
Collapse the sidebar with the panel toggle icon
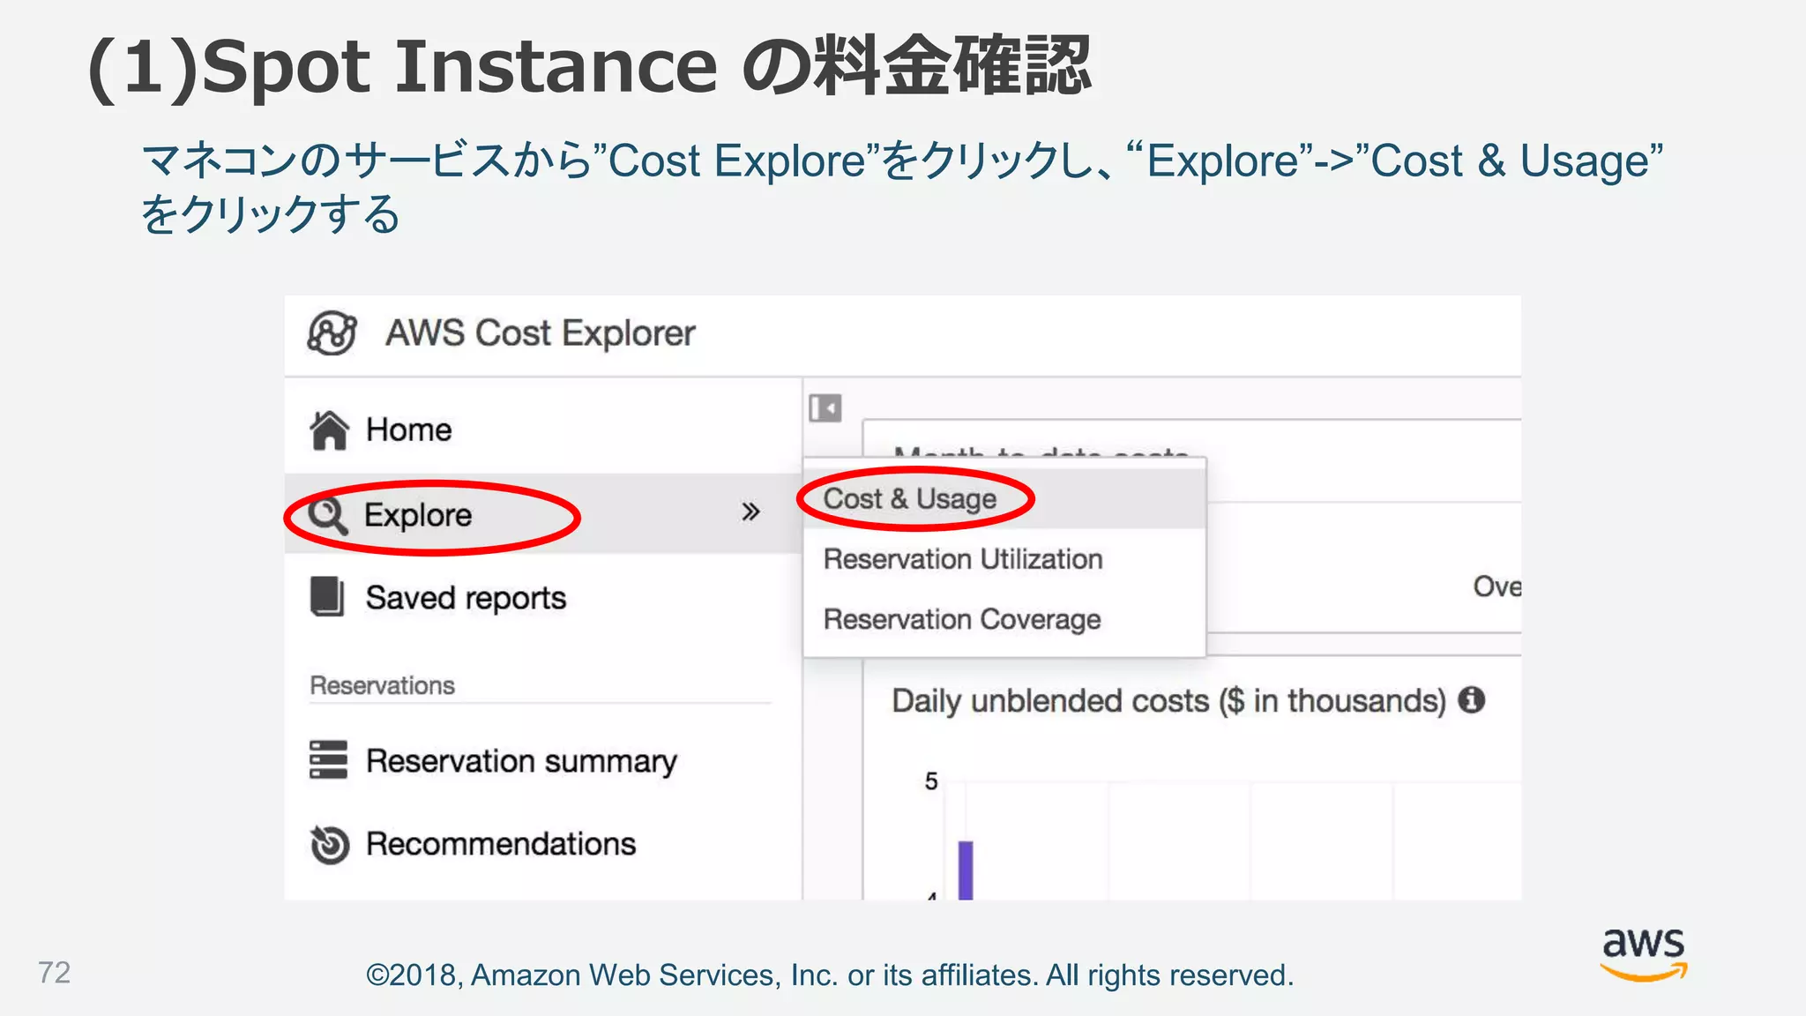825,408
